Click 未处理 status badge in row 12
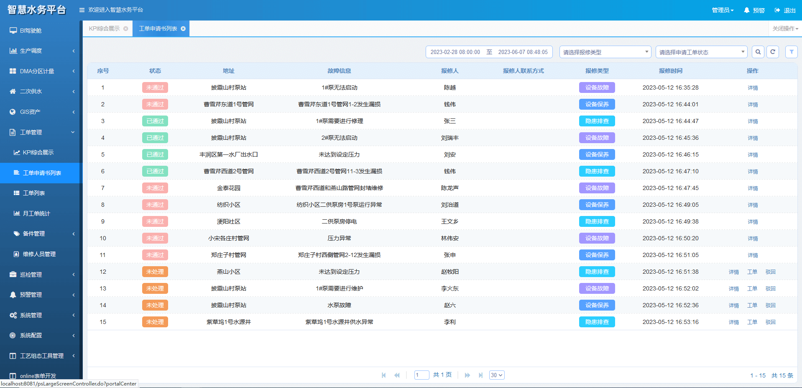 pos(155,272)
